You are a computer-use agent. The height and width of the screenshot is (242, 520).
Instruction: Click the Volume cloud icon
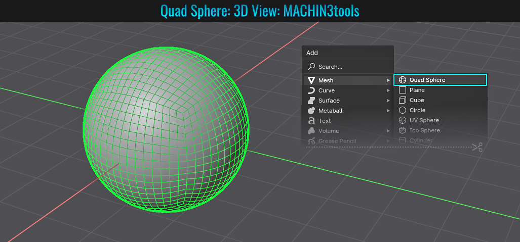(311, 131)
